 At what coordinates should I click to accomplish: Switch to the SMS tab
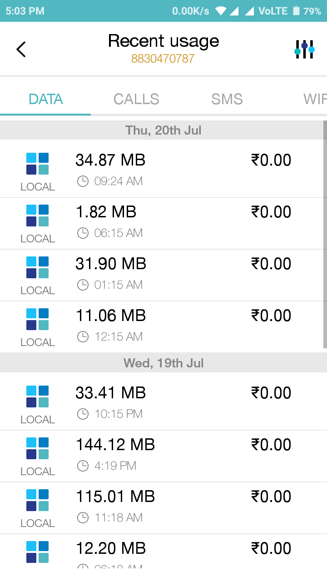(227, 99)
